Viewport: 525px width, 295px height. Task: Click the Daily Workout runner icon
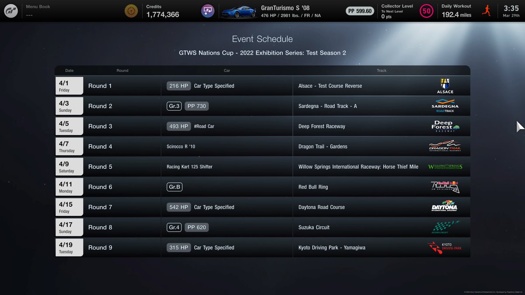tap(486, 10)
